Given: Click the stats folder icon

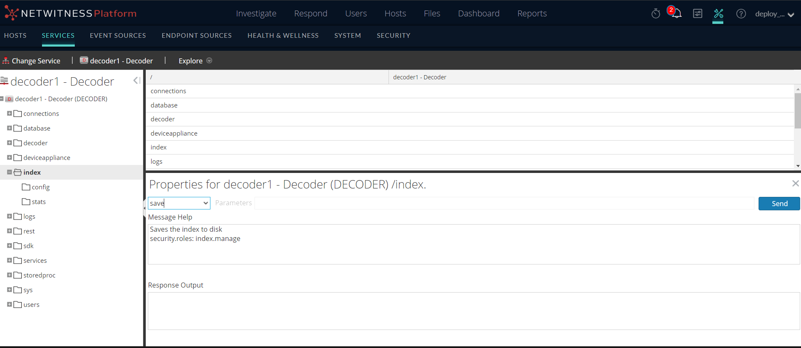Looking at the screenshot, I should 26,201.
